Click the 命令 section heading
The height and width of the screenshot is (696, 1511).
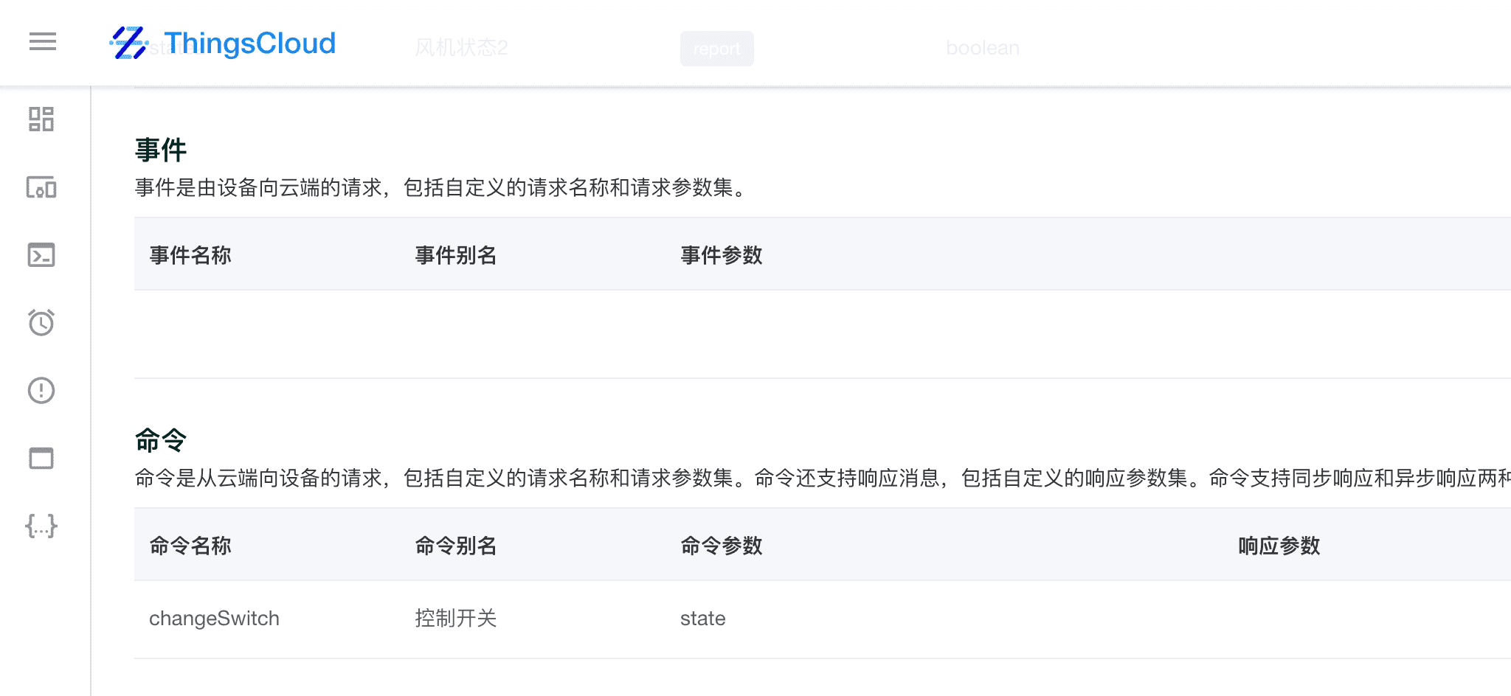tap(159, 439)
